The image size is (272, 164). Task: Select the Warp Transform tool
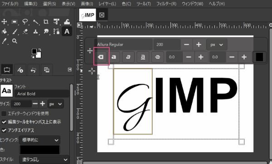click(67, 22)
